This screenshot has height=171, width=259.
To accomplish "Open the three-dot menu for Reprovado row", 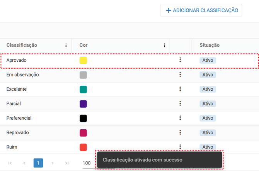I will point(180,132).
